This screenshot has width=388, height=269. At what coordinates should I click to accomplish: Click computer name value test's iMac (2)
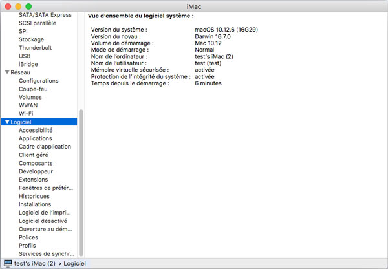point(214,56)
